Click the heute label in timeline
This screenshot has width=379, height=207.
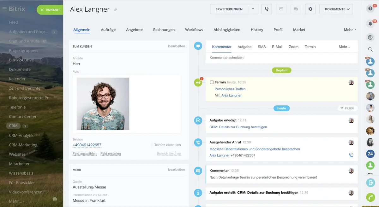(281, 108)
